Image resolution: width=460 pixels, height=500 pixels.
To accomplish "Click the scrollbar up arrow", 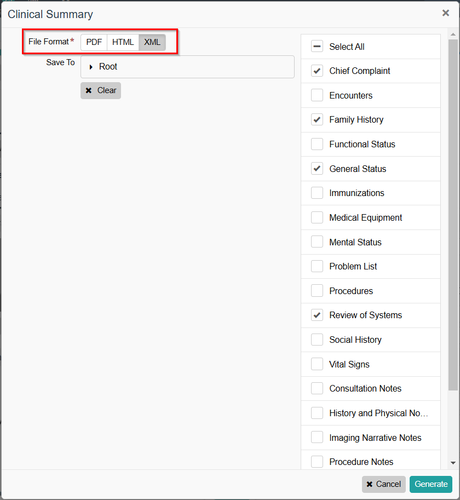I will (453, 35).
